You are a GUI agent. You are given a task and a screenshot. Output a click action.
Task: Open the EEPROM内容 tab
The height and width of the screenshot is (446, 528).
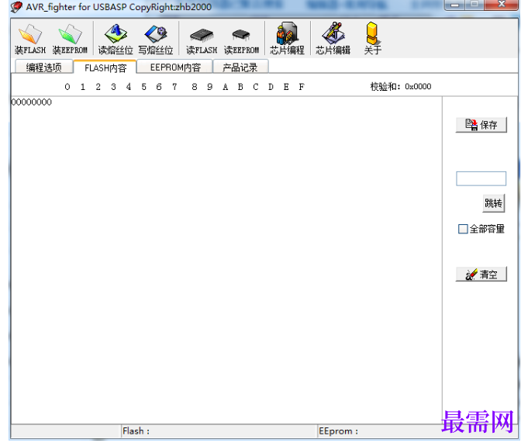pyautogui.click(x=175, y=67)
